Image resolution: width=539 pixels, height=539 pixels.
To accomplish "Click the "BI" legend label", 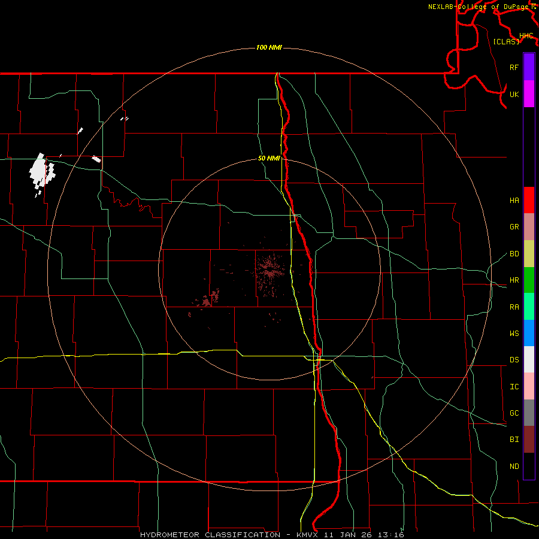I will coord(514,440).
